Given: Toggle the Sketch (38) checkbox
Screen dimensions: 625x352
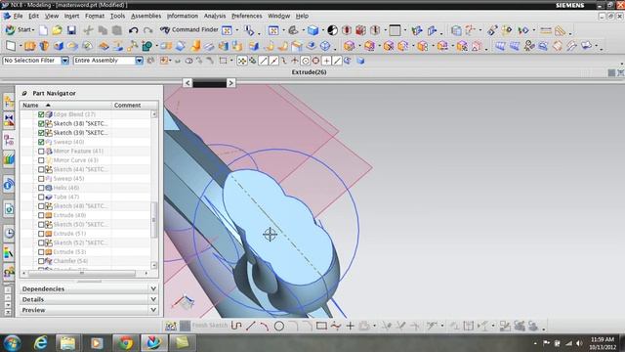Looking at the screenshot, I should (x=41, y=124).
